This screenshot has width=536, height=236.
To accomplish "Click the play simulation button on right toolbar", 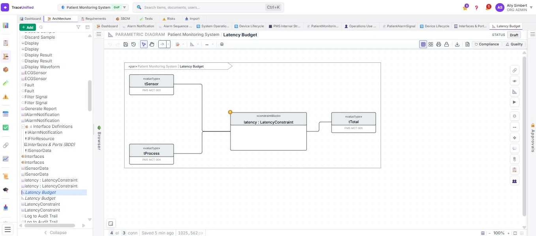I will point(514,102).
